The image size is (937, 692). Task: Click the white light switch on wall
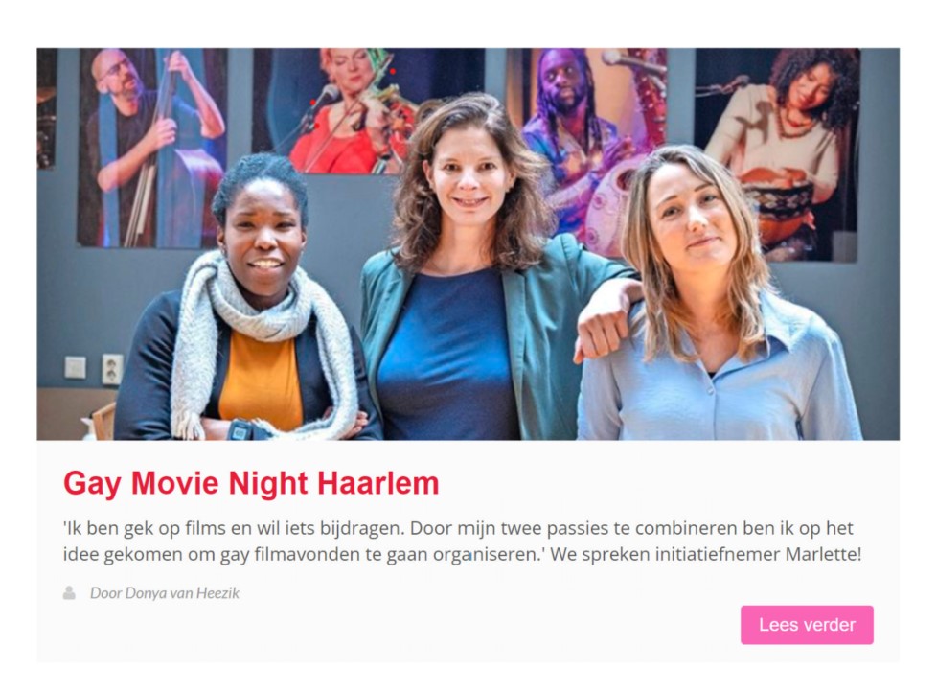76,367
